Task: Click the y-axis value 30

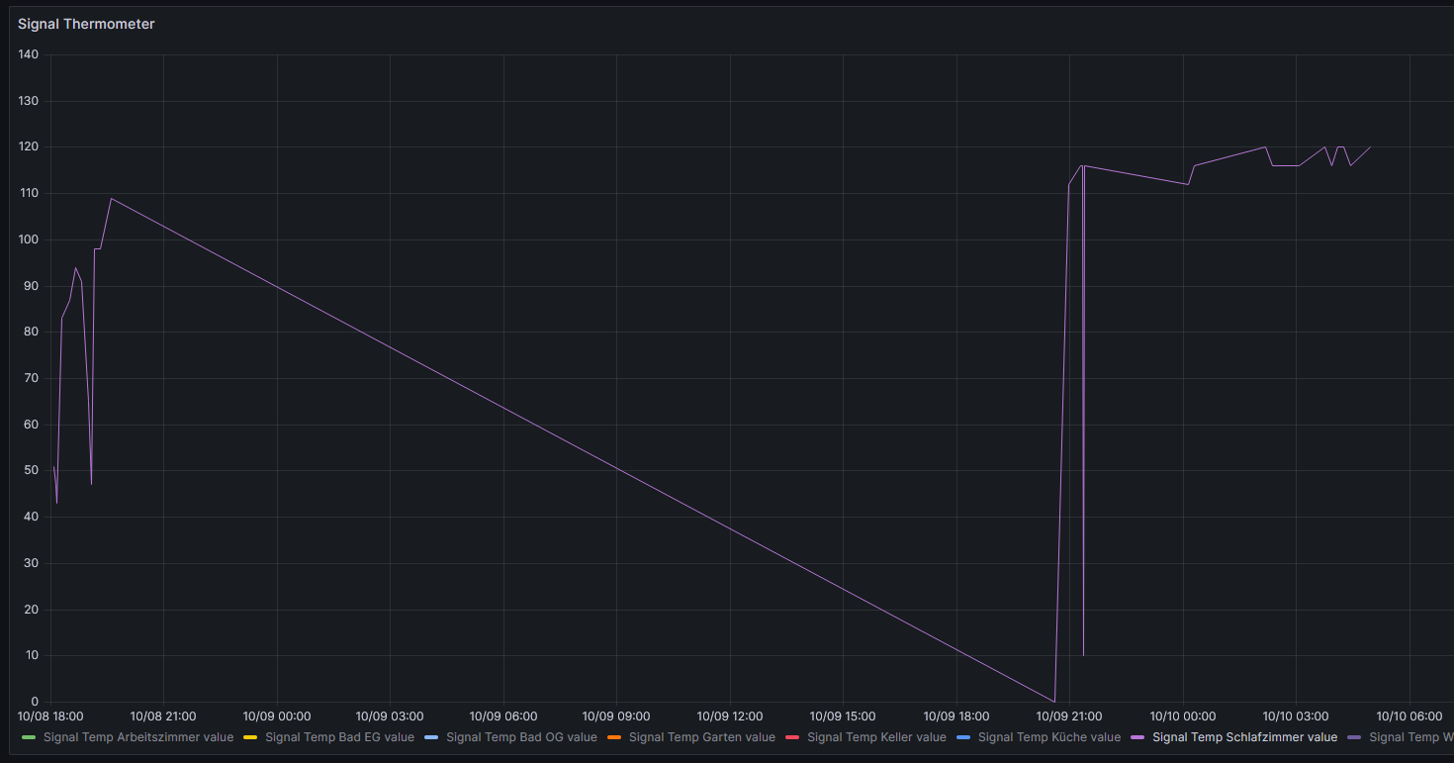Action: [x=31, y=563]
